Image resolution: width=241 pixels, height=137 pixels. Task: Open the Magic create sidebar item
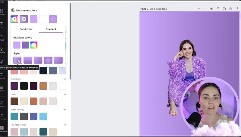tap(2, 117)
